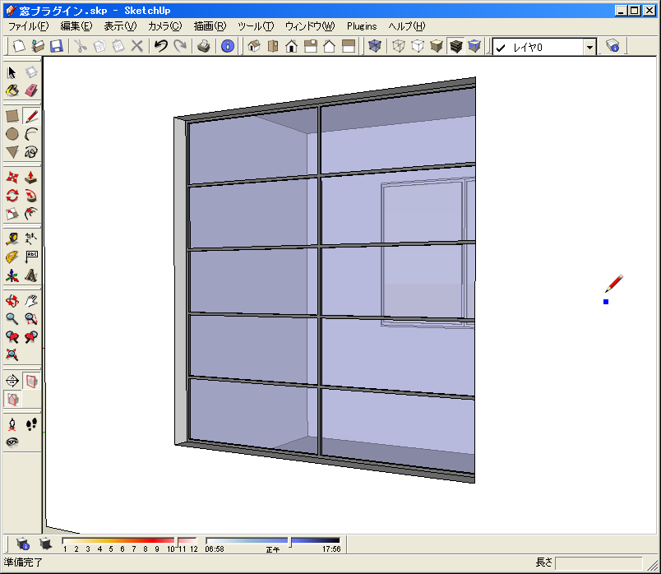Toggle X-ray face style

click(x=375, y=47)
